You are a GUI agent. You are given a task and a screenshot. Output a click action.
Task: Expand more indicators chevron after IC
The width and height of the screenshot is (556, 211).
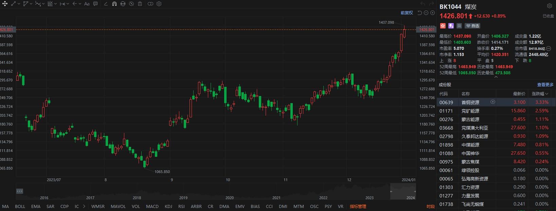pos(84,206)
